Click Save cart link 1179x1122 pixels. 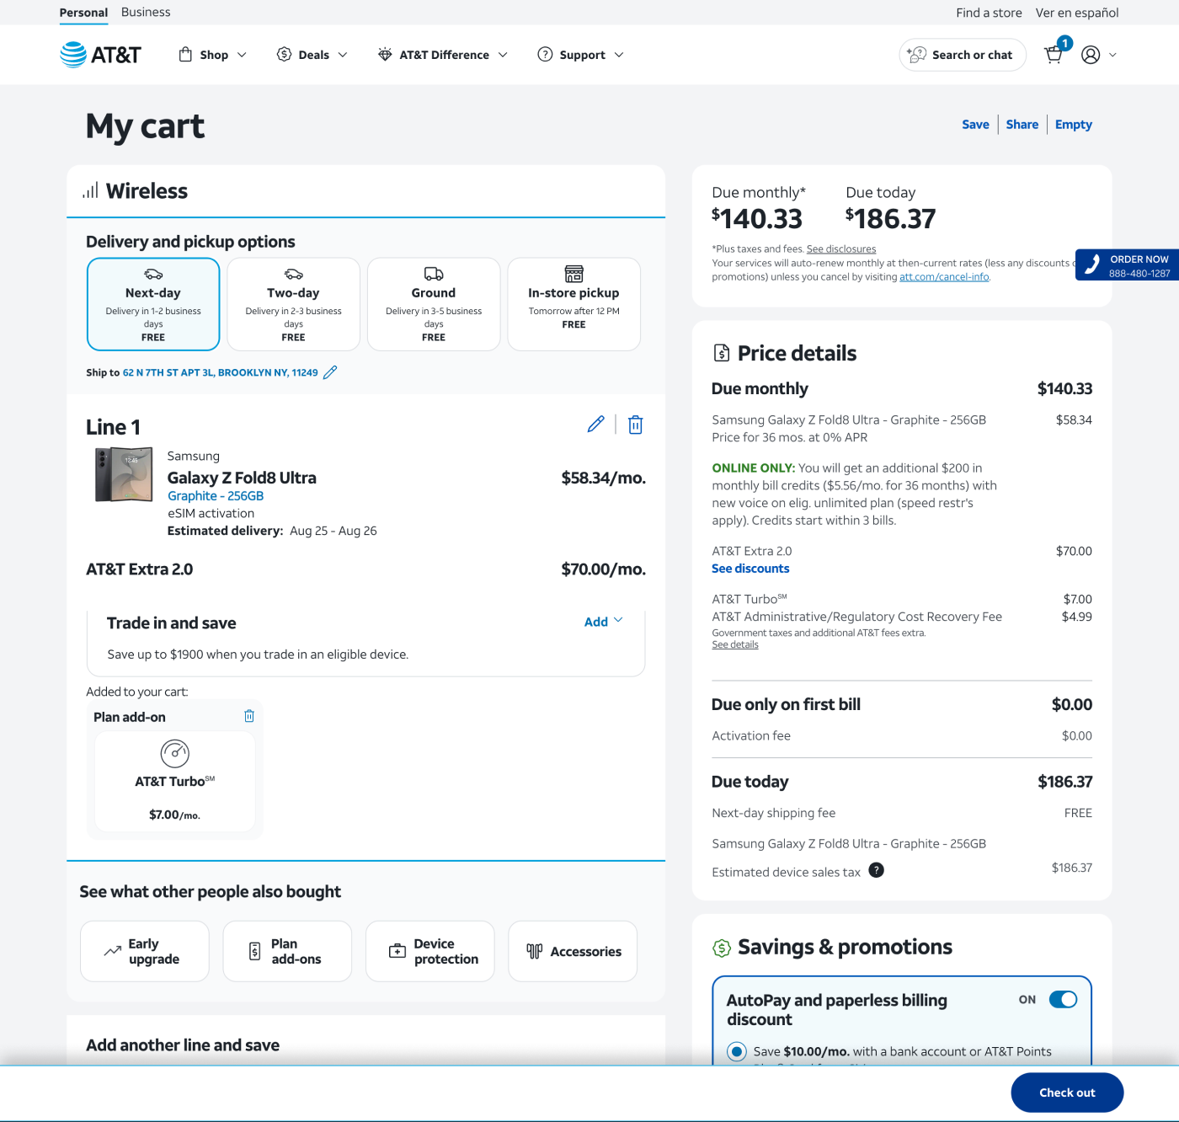975,125
